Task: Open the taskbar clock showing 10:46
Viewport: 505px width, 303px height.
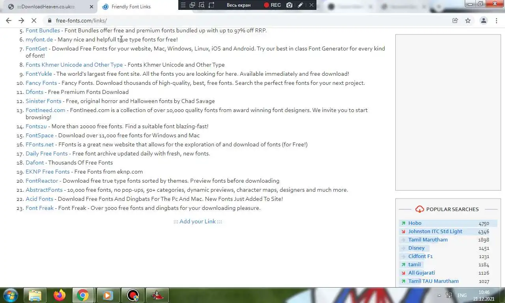Action: [x=484, y=296]
